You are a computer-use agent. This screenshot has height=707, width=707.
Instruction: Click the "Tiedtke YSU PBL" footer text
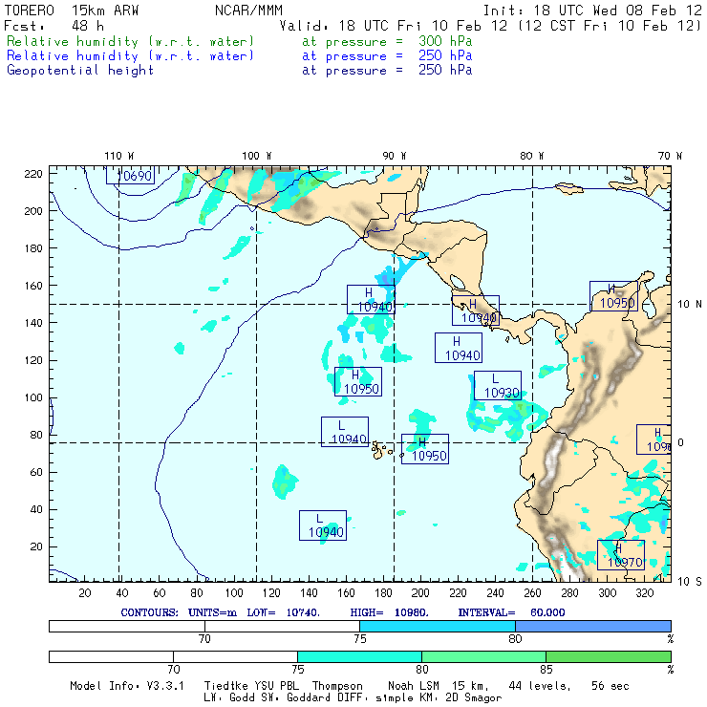(x=252, y=686)
